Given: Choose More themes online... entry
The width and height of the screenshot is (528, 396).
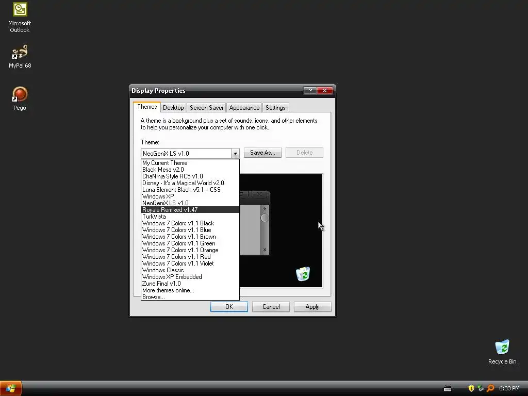Looking at the screenshot, I should coord(190,290).
